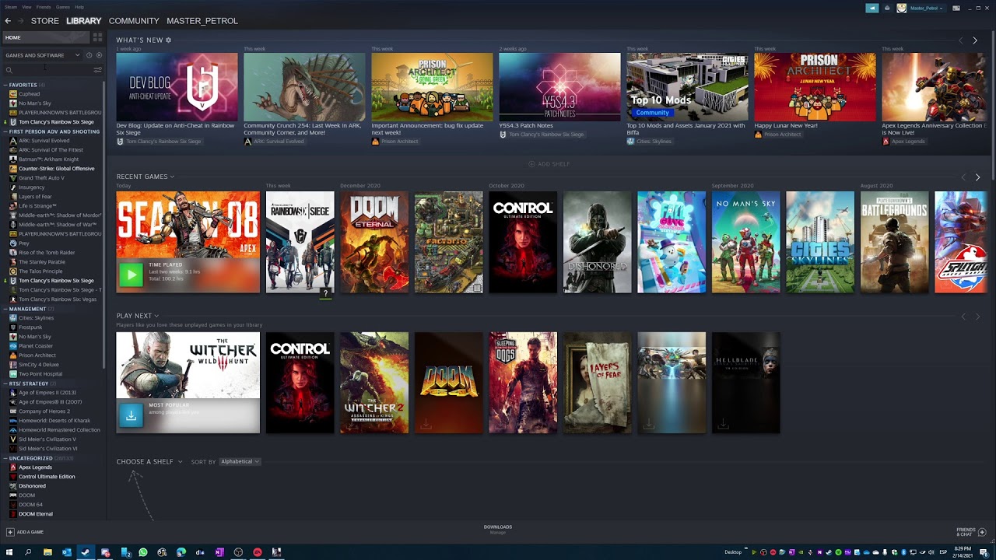Collapse the MANAGEMENT category
996x560 pixels.
(5, 309)
